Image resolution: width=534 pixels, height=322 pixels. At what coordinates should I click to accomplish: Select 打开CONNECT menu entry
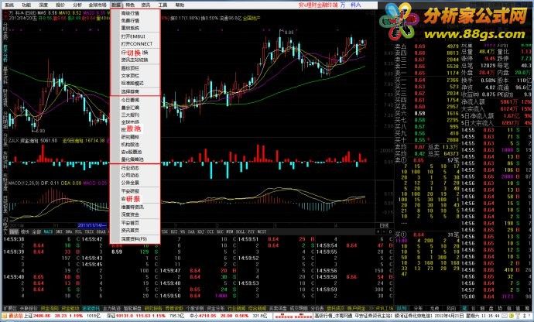pos(135,43)
